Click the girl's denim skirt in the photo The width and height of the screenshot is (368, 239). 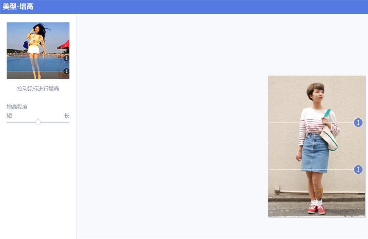pos(315,153)
